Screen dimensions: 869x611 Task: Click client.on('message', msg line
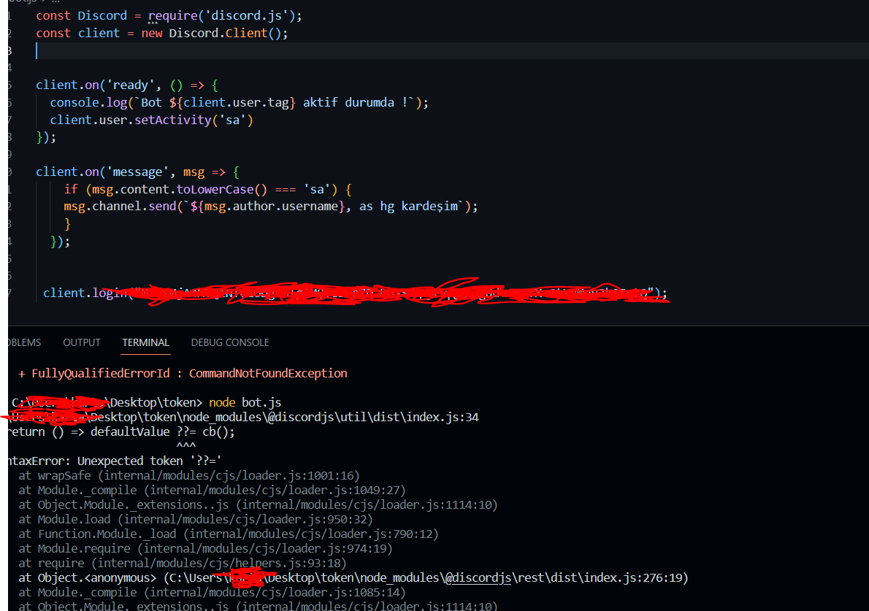(x=137, y=172)
